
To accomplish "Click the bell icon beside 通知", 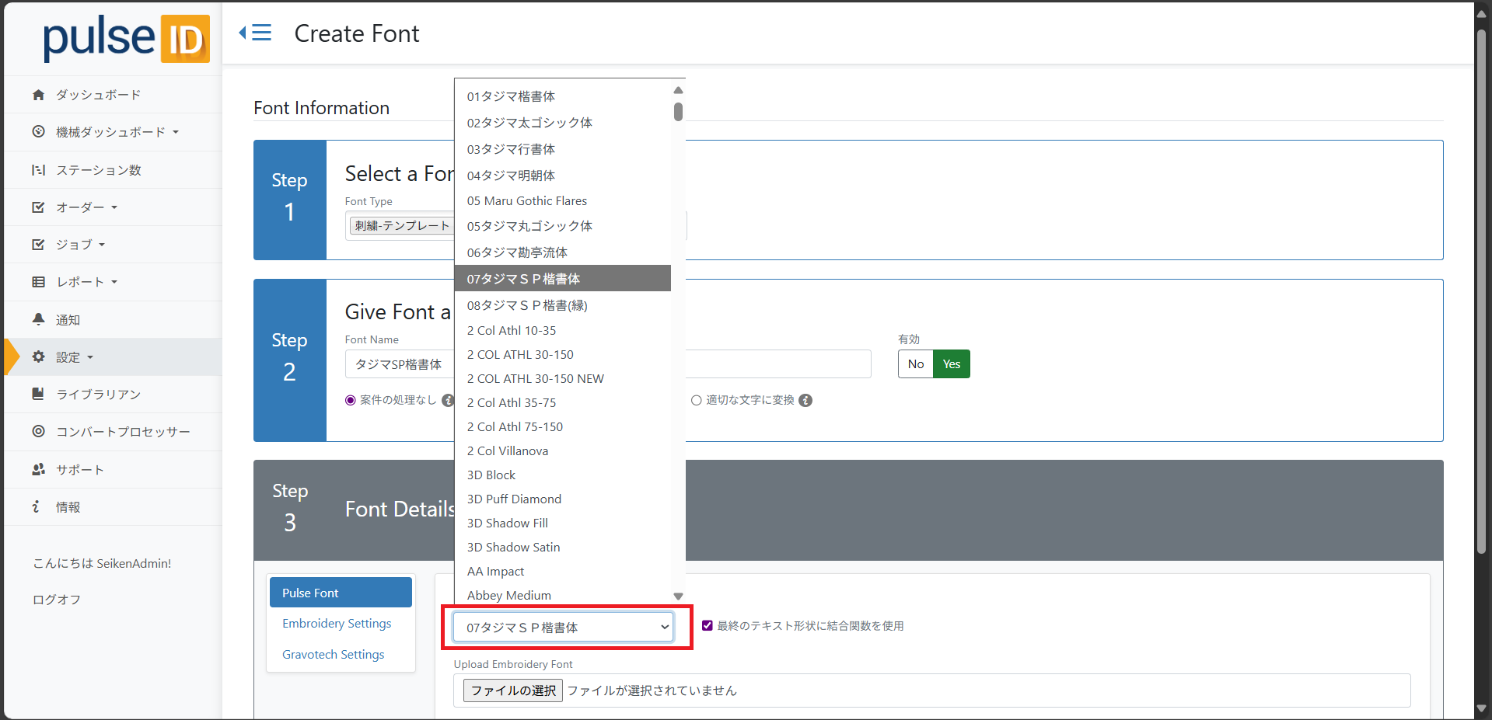I will tap(38, 319).
